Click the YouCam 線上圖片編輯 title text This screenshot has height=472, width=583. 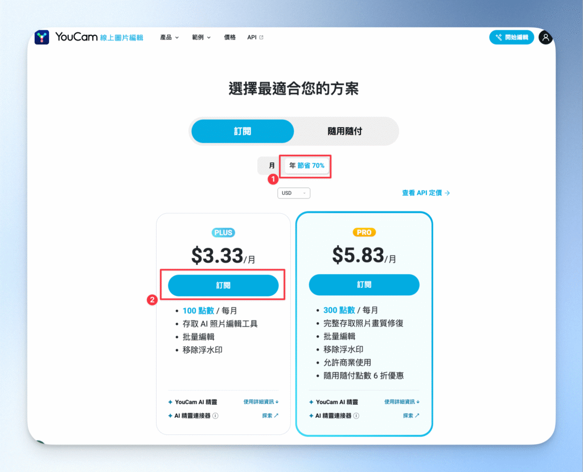click(99, 37)
